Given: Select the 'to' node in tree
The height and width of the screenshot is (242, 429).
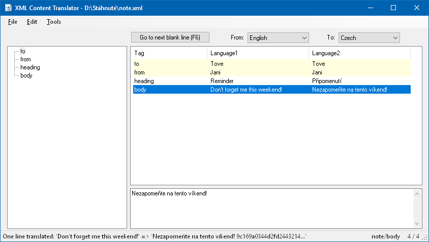Looking at the screenshot, I should click(23, 51).
